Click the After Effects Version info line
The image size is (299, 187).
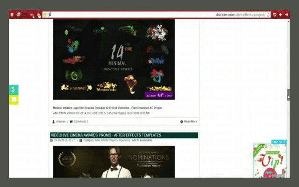101,113
